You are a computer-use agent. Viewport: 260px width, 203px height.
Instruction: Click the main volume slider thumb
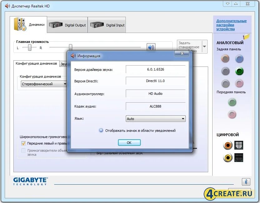(71, 47)
